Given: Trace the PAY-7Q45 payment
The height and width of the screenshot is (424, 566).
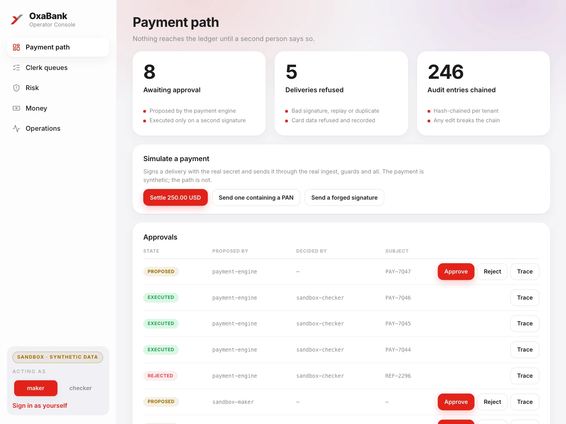Looking at the screenshot, I should coord(525,324).
